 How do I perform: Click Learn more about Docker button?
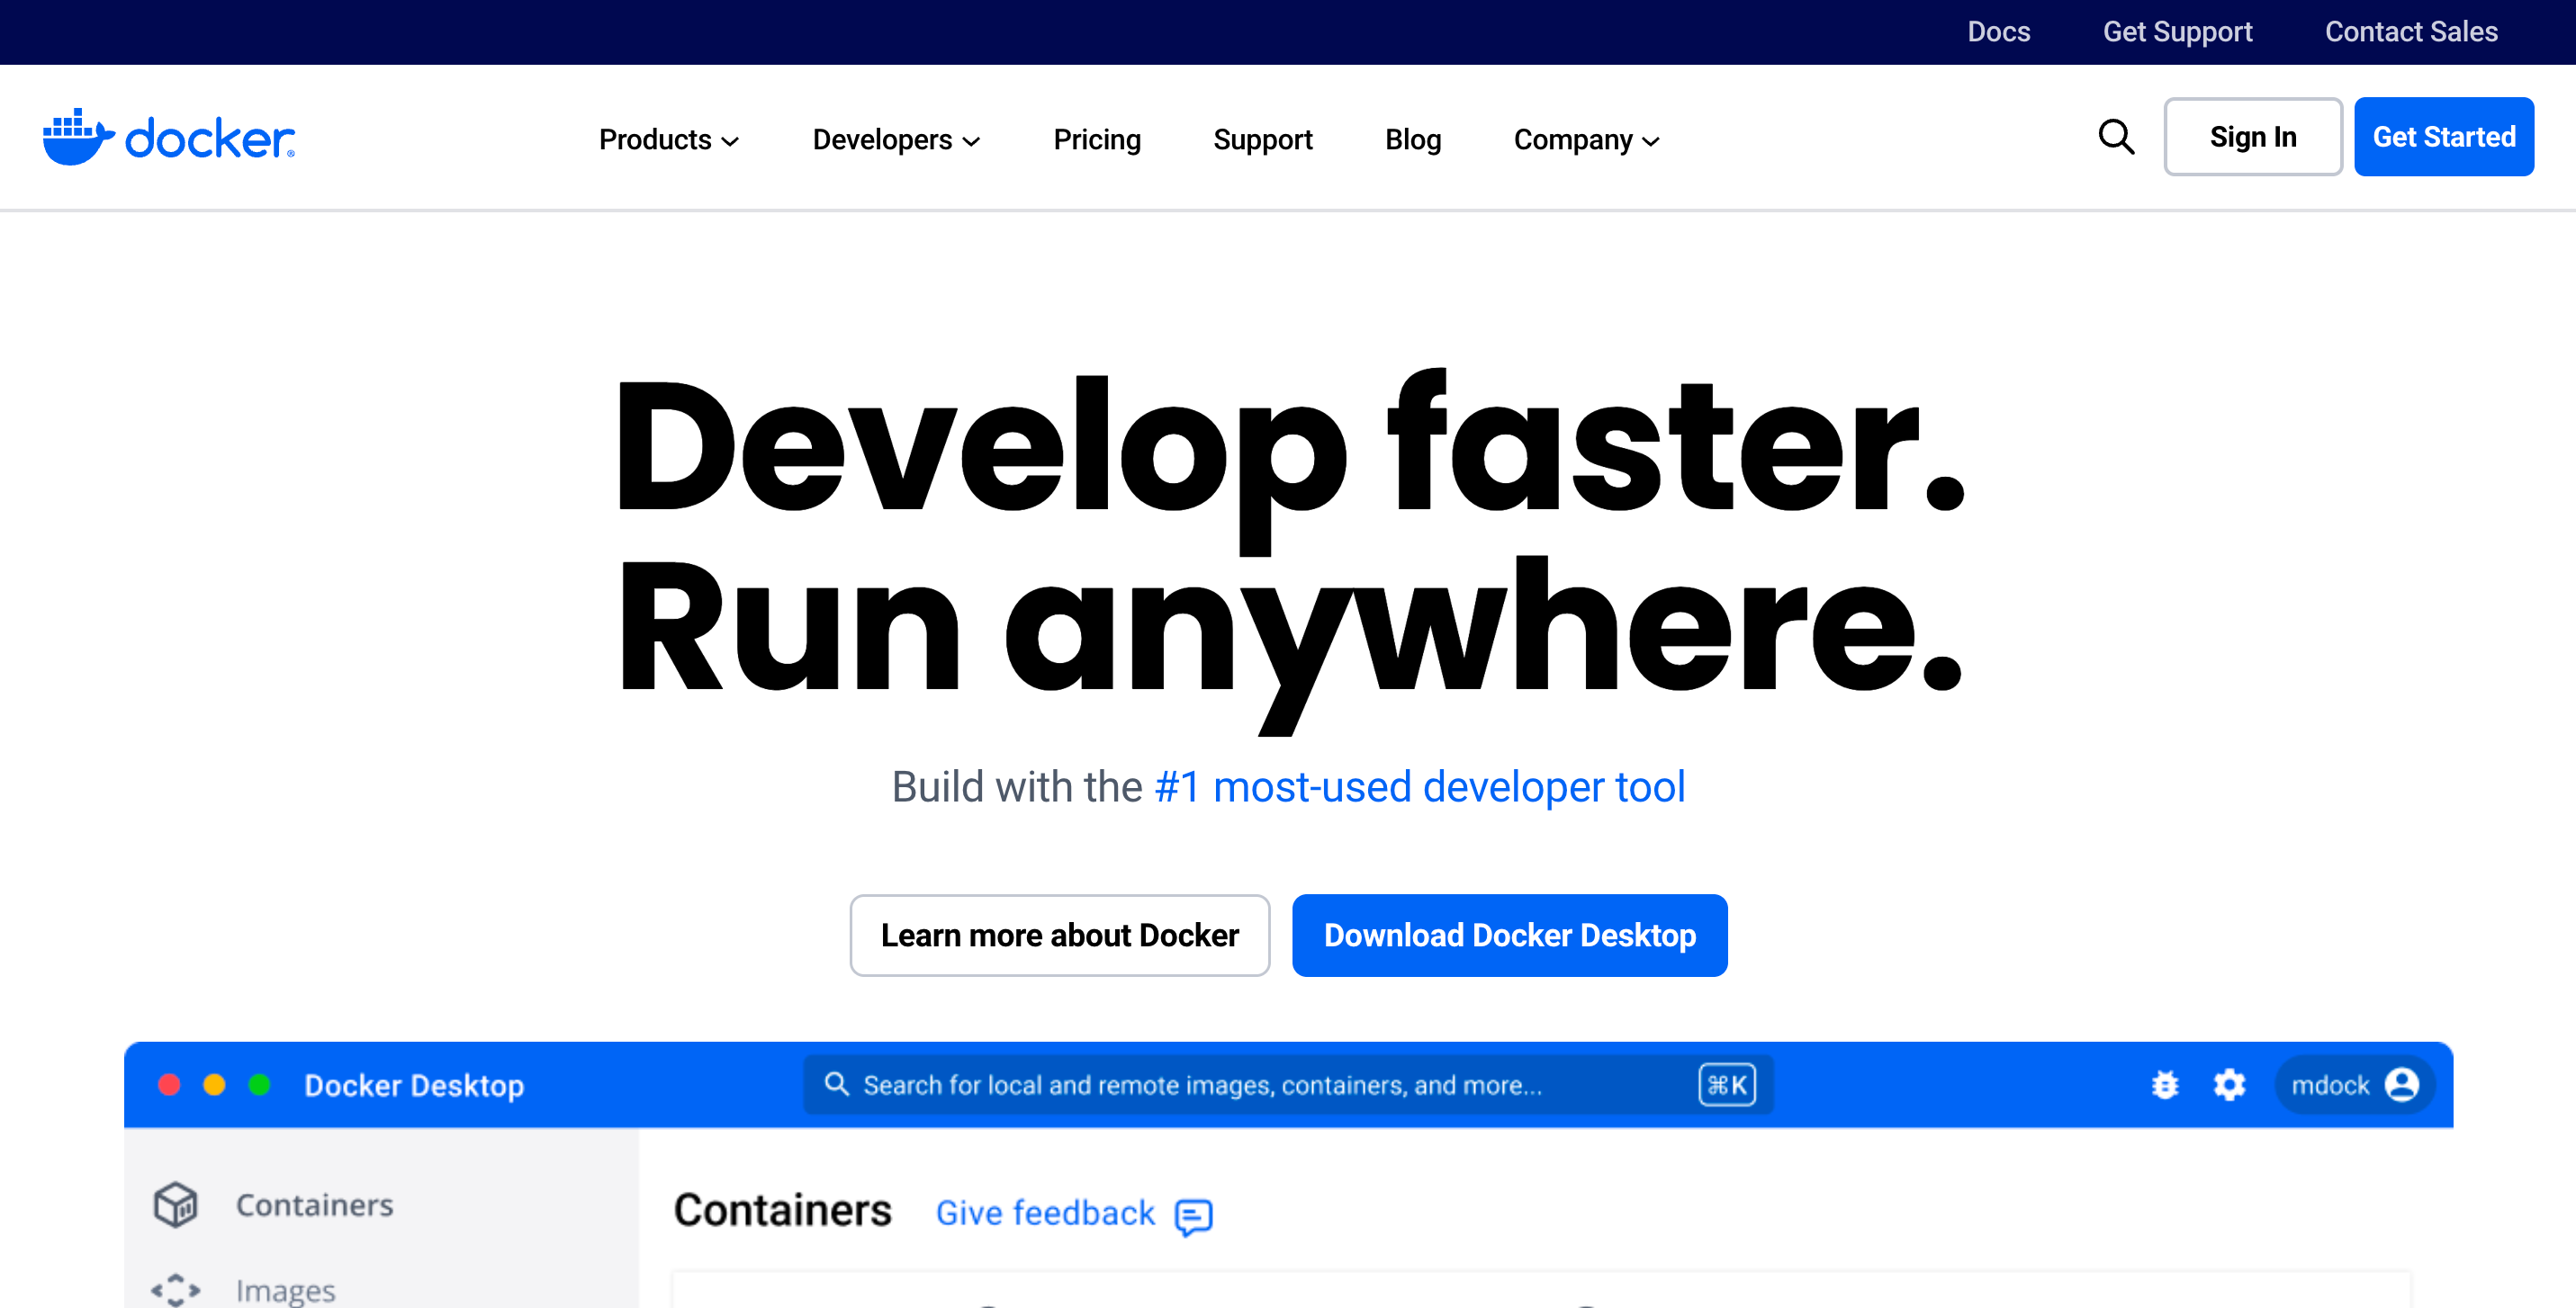coord(1060,936)
